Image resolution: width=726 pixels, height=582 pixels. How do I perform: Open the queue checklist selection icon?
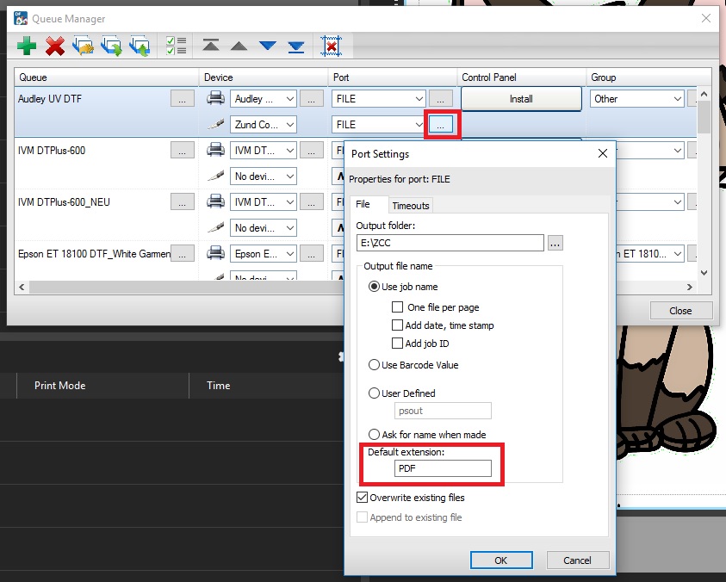(176, 46)
